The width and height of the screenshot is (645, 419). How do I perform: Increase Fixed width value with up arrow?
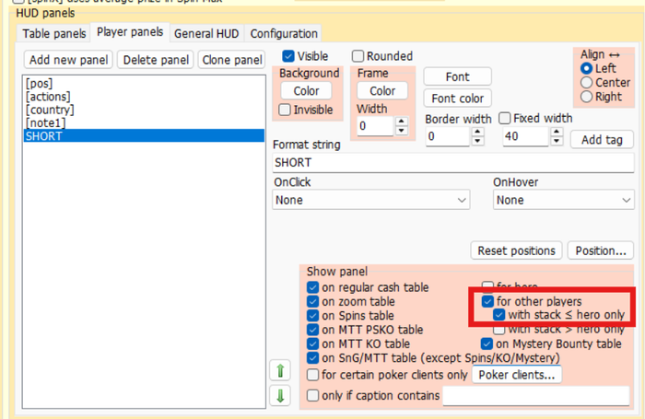(x=556, y=132)
